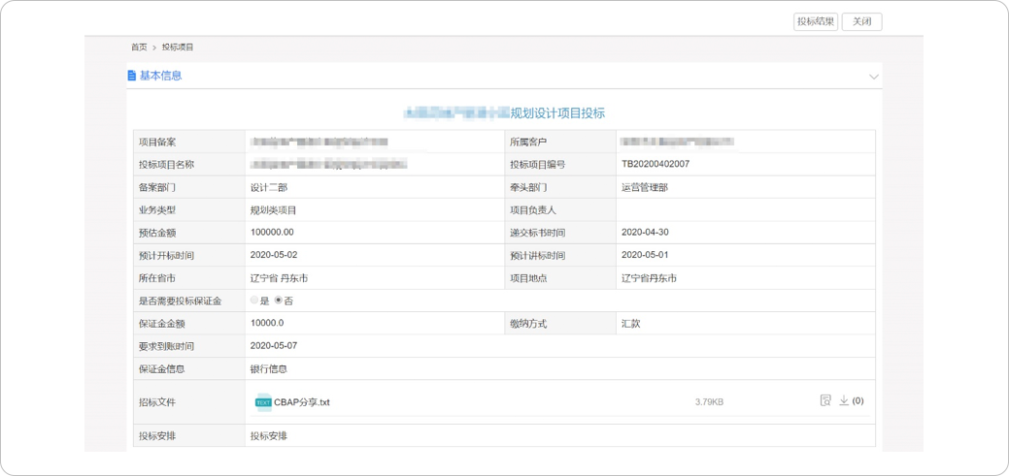Click the 递交标书时间 date 2020-04-30
This screenshot has width=1009, height=476.
coord(645,233)
